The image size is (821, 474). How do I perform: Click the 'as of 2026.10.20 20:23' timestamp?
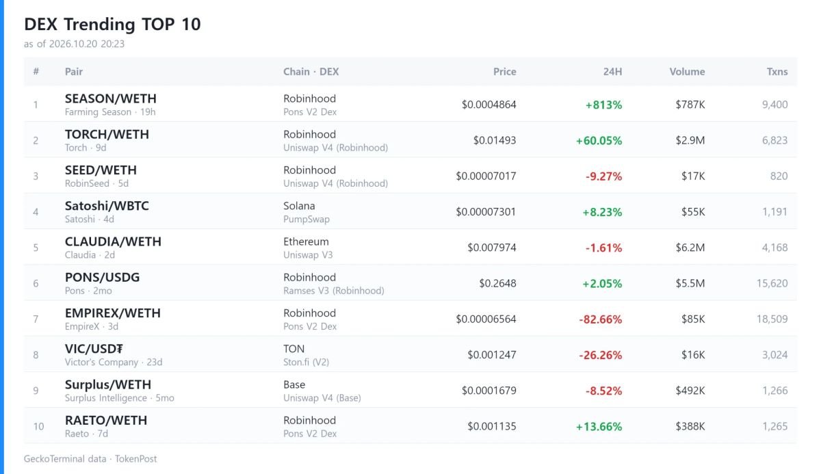point(74,44)
